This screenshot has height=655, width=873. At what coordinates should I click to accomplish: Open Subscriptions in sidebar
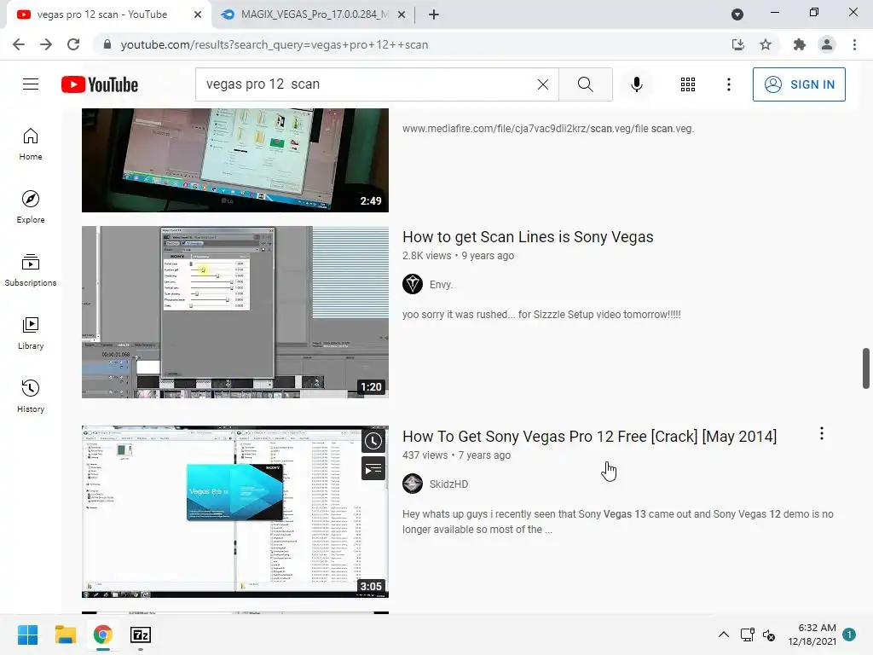(x=31, y=270)
